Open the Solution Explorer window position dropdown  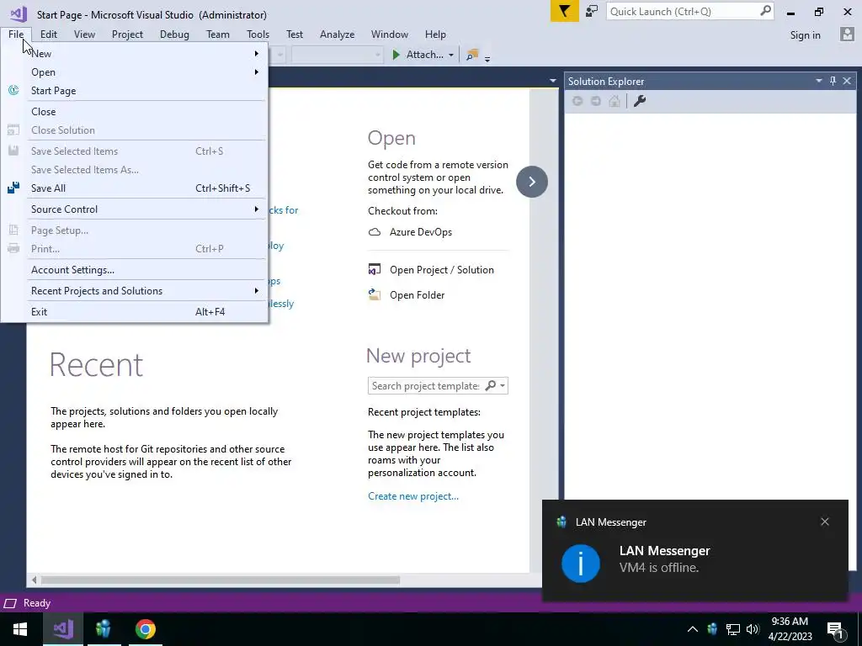click(x=818, y=81)
